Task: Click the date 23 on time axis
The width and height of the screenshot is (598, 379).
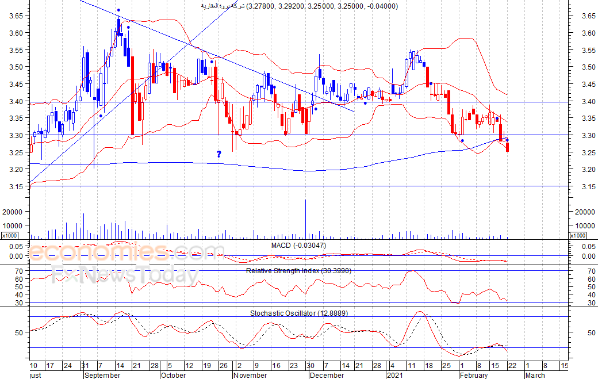Action: 294,366
